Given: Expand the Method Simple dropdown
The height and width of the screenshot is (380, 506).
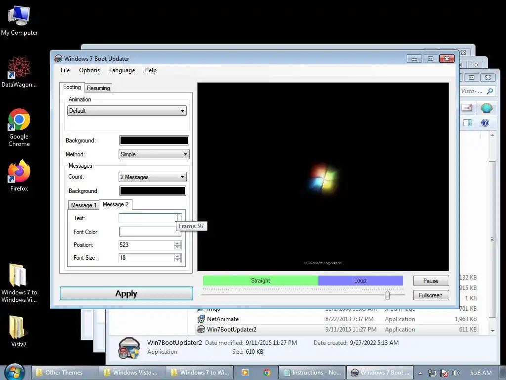Looking at the screenshot, I should (x=154, y=154).
